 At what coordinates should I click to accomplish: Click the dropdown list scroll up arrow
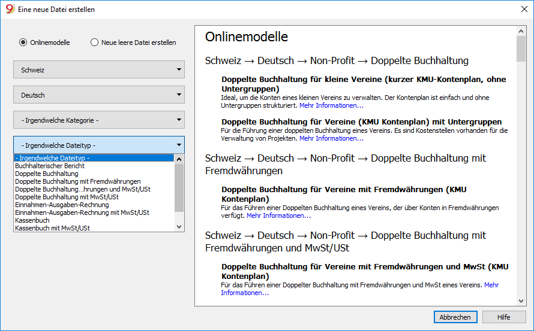[179, 159]
